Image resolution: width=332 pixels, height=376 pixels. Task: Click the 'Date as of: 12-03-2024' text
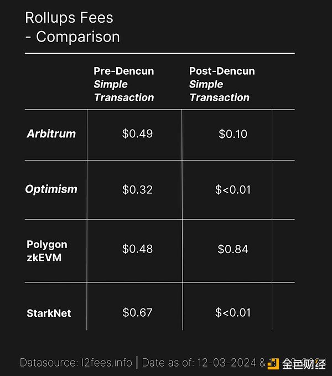point(197,363)
